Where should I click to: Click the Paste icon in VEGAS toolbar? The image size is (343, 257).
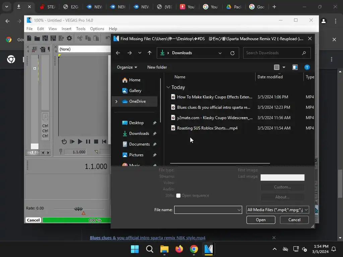(96, 38)
